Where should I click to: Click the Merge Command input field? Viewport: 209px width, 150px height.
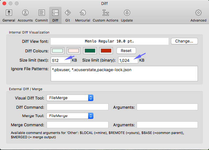click(77, 125)
